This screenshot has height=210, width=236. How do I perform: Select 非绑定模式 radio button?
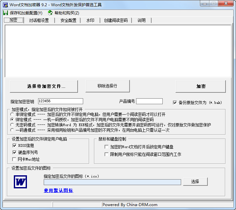(x=12, y=114)
